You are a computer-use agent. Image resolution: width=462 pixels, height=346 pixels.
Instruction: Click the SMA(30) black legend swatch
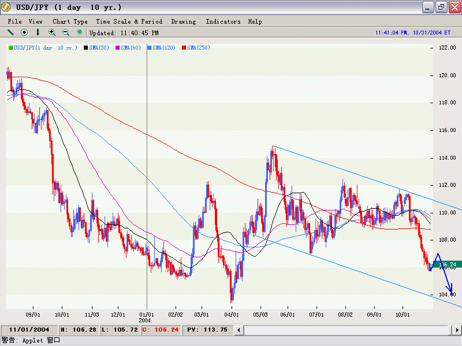click(86, 47)
